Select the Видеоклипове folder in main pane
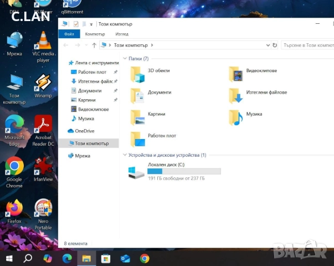 (x=253, y=74)
